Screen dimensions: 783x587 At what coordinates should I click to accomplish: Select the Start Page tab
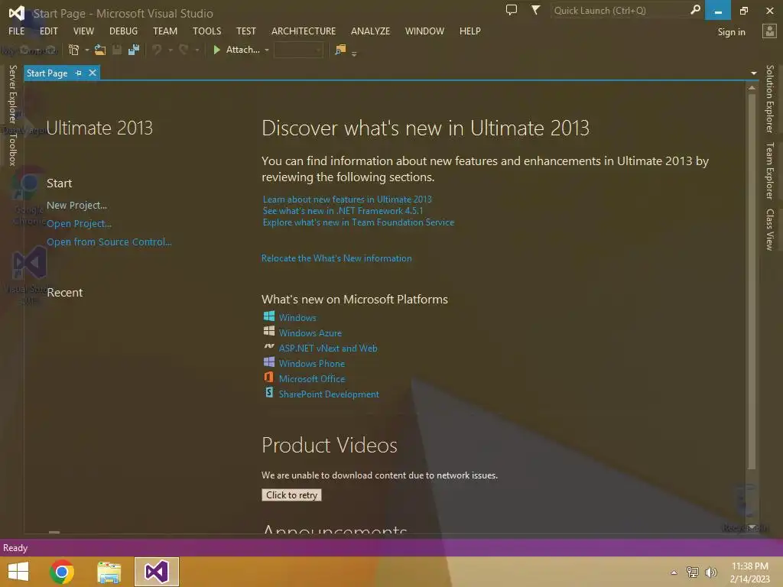pyautogui.click(x=47, y=73)
